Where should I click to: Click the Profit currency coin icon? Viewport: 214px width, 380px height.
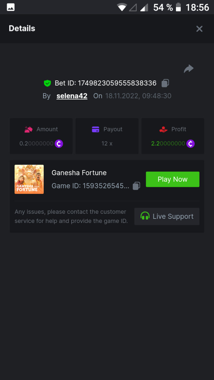point(190,144)
